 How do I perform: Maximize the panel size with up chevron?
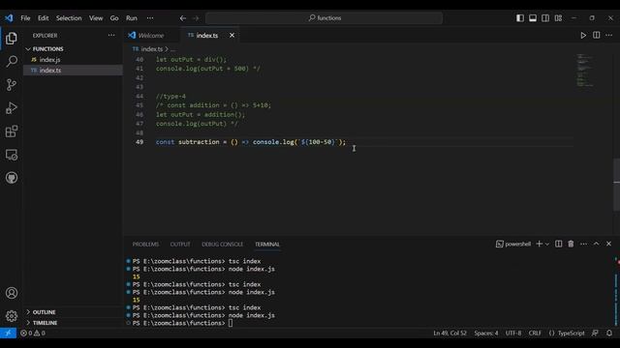[597, 244]
